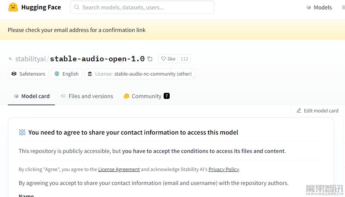
Task: Open the Hugging Face home link text
Action: [x=41, y=7]
